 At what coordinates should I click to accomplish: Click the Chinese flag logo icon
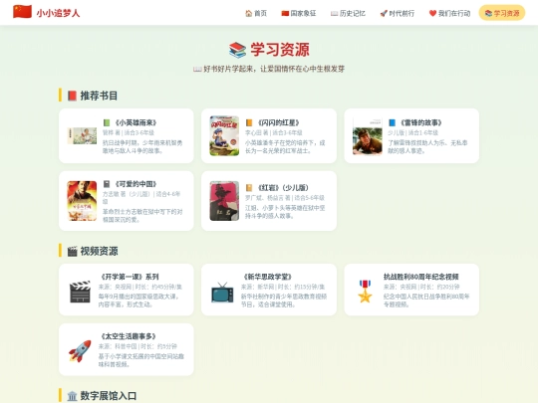(x=22, y=12)
